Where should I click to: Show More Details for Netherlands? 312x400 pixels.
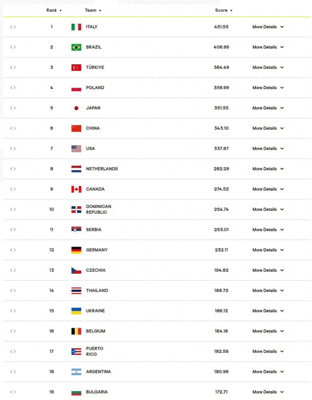pos(268,169)
